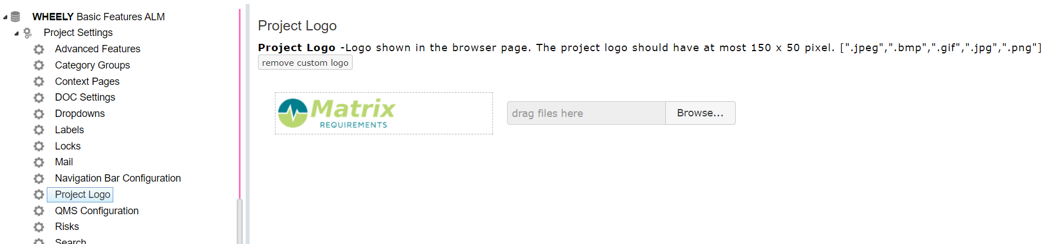1049x244 pixels.
Task: Go to the Risks settings page
Action: click(67, 227)
